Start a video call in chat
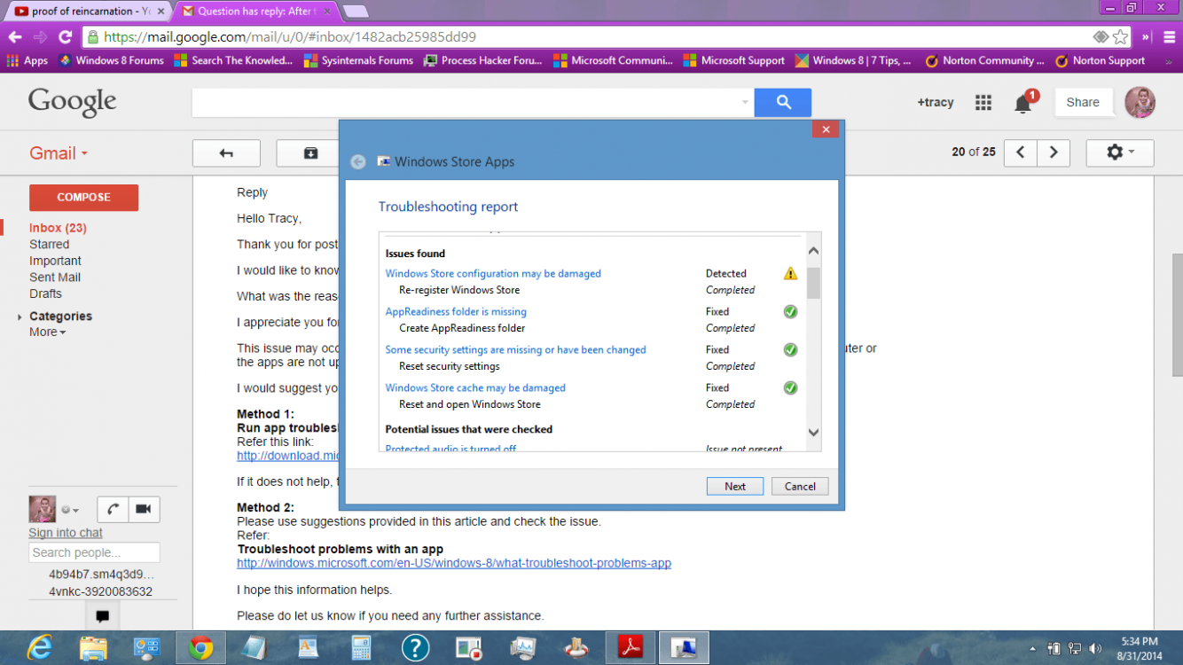 pyautogui.click(x=144, y=509)
